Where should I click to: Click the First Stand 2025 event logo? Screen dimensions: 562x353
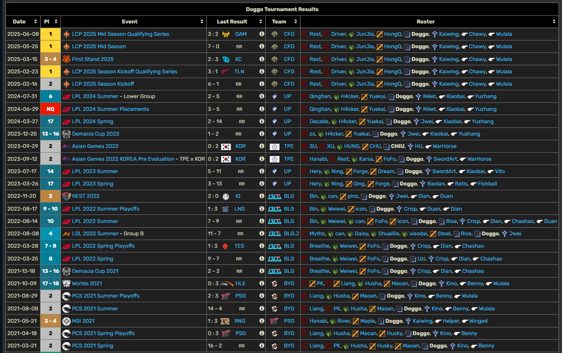click(x=66, y=59)
